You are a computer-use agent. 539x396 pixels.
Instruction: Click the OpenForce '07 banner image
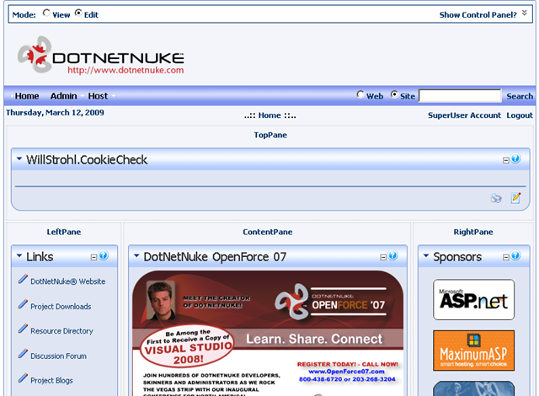coord(268,334)
